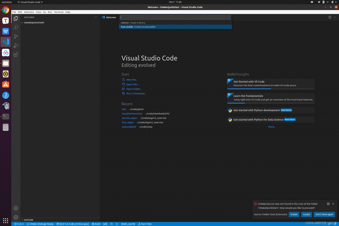This screenshot has width=339, height=226.
Task: Expand the OUTLINE panel
Action: (27, 220)
